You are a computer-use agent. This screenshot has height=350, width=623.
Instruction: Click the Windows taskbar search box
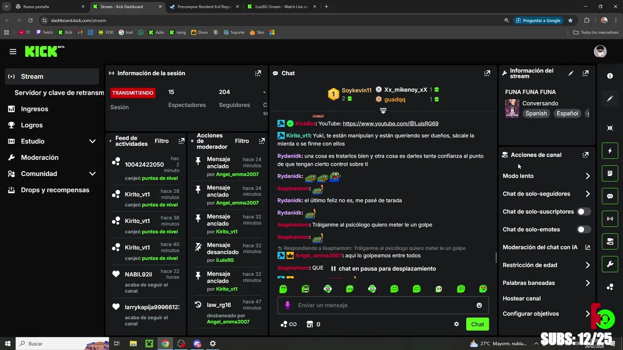62,344
